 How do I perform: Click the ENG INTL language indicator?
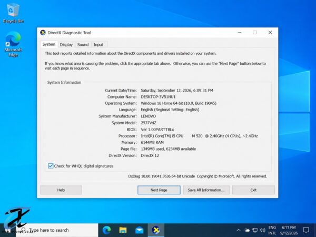coord(272,230)
